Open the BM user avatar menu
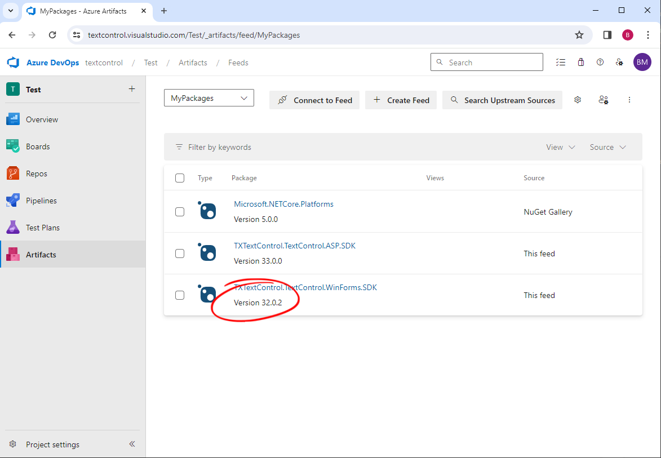 (x=642, y=63)
